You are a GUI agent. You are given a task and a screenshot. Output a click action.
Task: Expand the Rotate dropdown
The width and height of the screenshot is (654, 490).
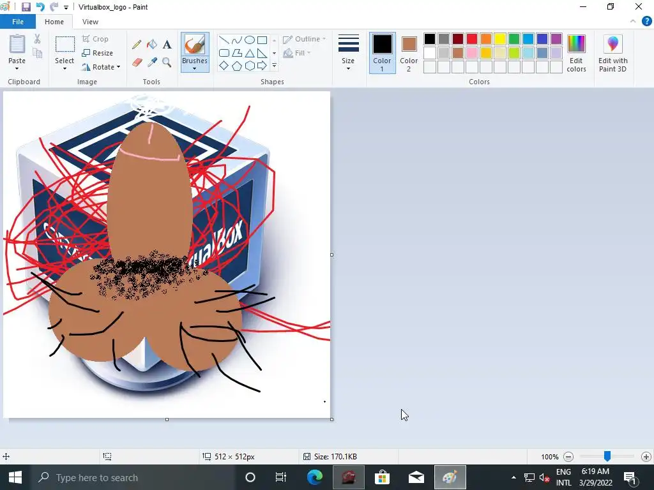[x=118, y=67]
